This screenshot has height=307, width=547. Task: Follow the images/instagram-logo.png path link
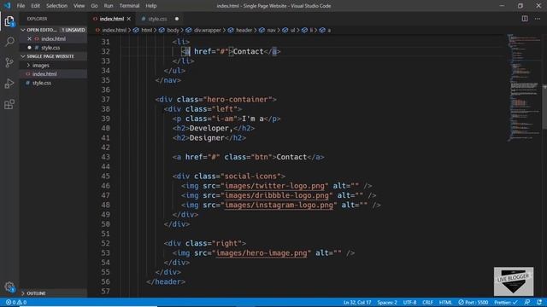(279, 205)
